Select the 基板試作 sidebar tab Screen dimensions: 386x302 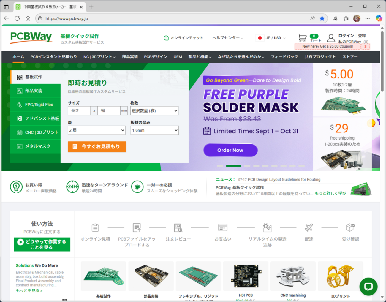click(35, 77)
